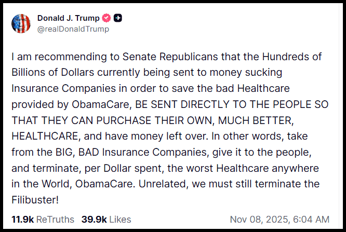The image size is (346, 232).
Task: Click the 6:04 AM post time
Action: coord(313,220)
